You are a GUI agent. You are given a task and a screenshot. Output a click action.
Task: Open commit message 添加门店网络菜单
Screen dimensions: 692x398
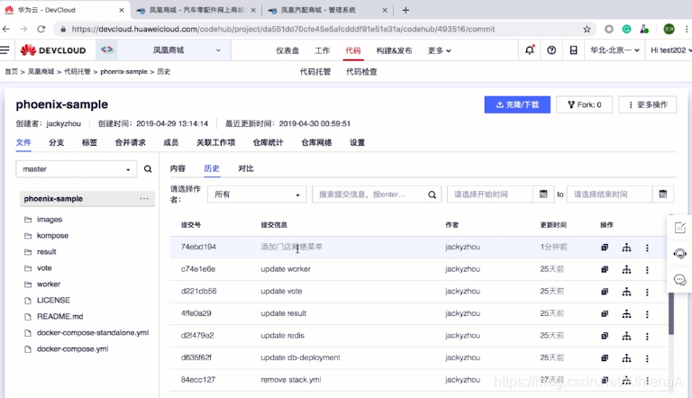(x=291, y=247)
